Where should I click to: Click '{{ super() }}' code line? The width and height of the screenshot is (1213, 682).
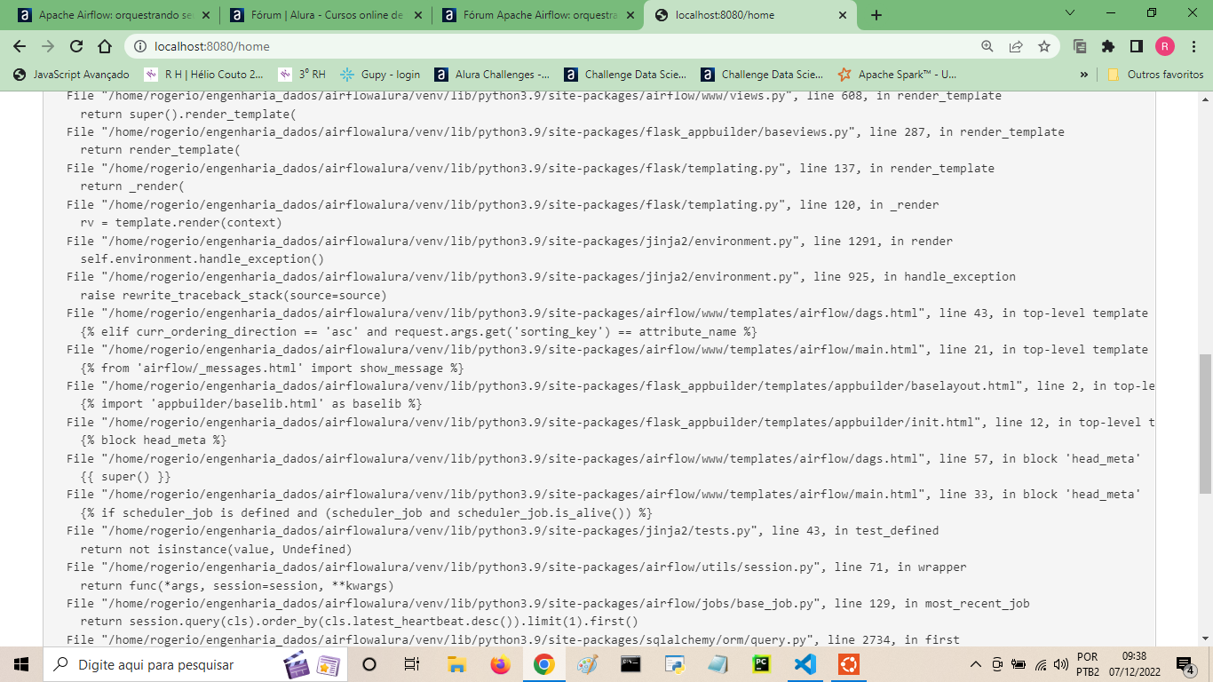point(125,477)
